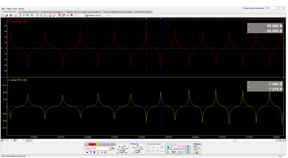The width and height of the screenshot is (288, 158).
Task: Toggle channel 1 button
Action: (86, 144)
